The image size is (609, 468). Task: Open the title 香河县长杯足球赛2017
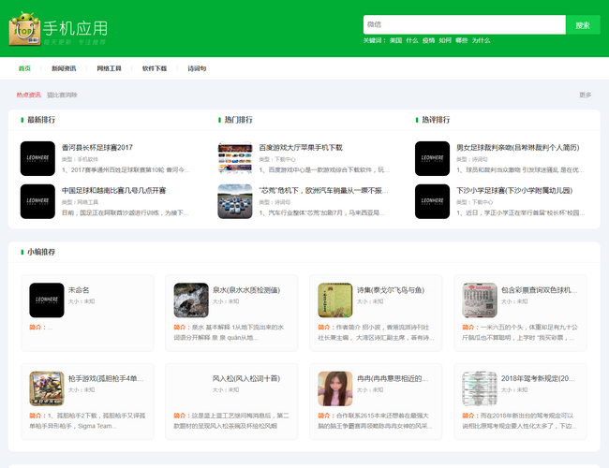click(97, 148)
